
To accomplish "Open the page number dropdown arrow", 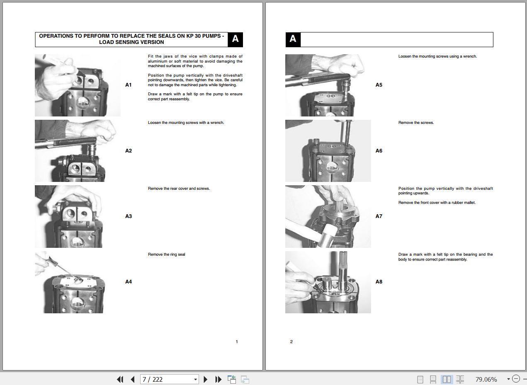I will pos(196,379).
